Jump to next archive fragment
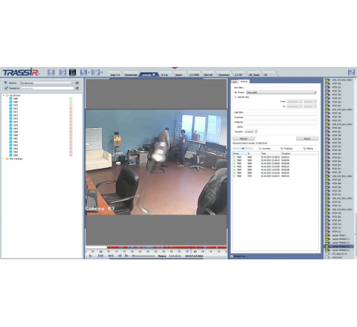The image size is (357, 327). click(x=111, y=256)
